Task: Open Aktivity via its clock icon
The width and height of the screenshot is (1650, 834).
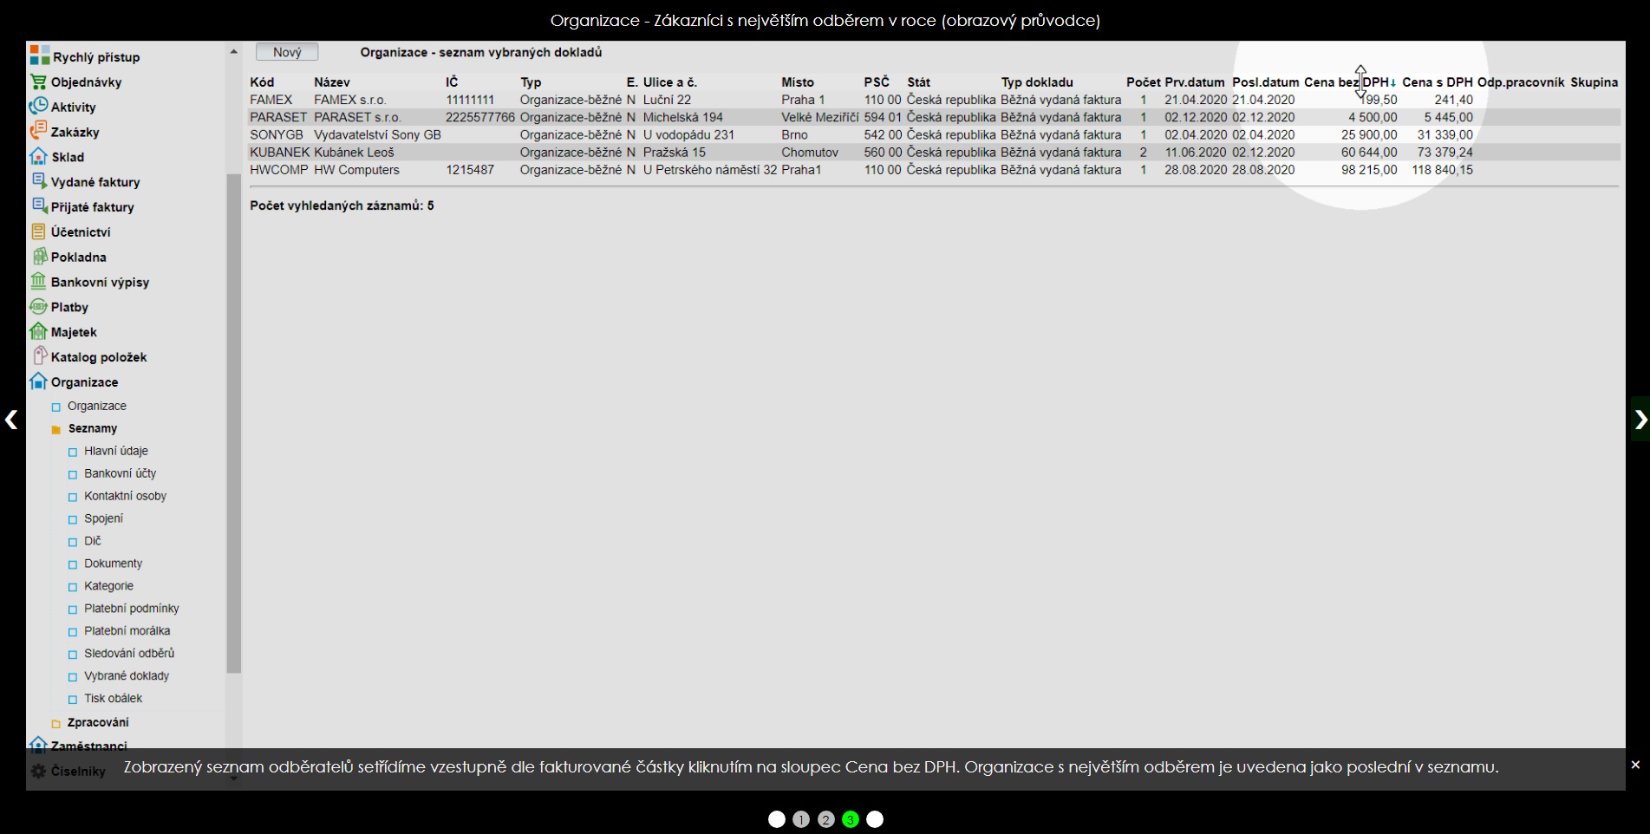Action: tap(38, 107)
